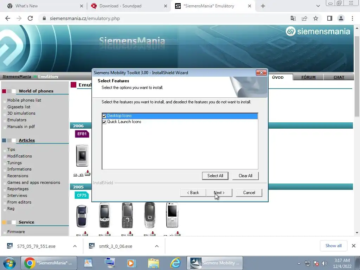Reload the current page
The height and width of the screenshot is (270, 360).
pyautogui.click(x=30, y=18)
